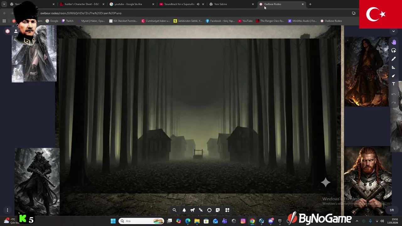The width and height of the screenshot is (402, 226).
Task: Select the Move hand tool
Action: click(394, 42)
